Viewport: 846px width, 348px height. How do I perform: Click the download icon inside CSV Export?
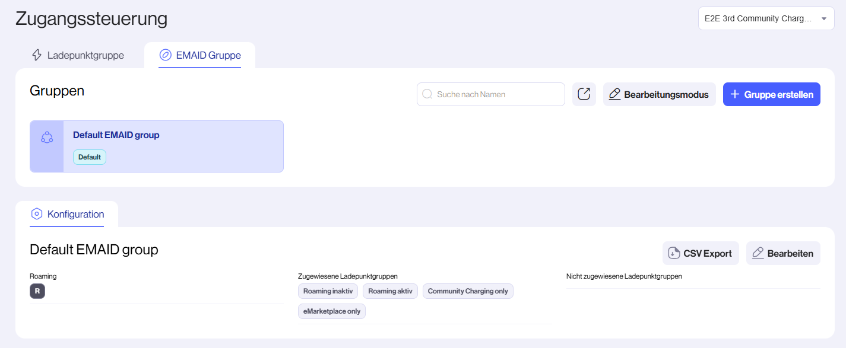[x=673, y=253]
